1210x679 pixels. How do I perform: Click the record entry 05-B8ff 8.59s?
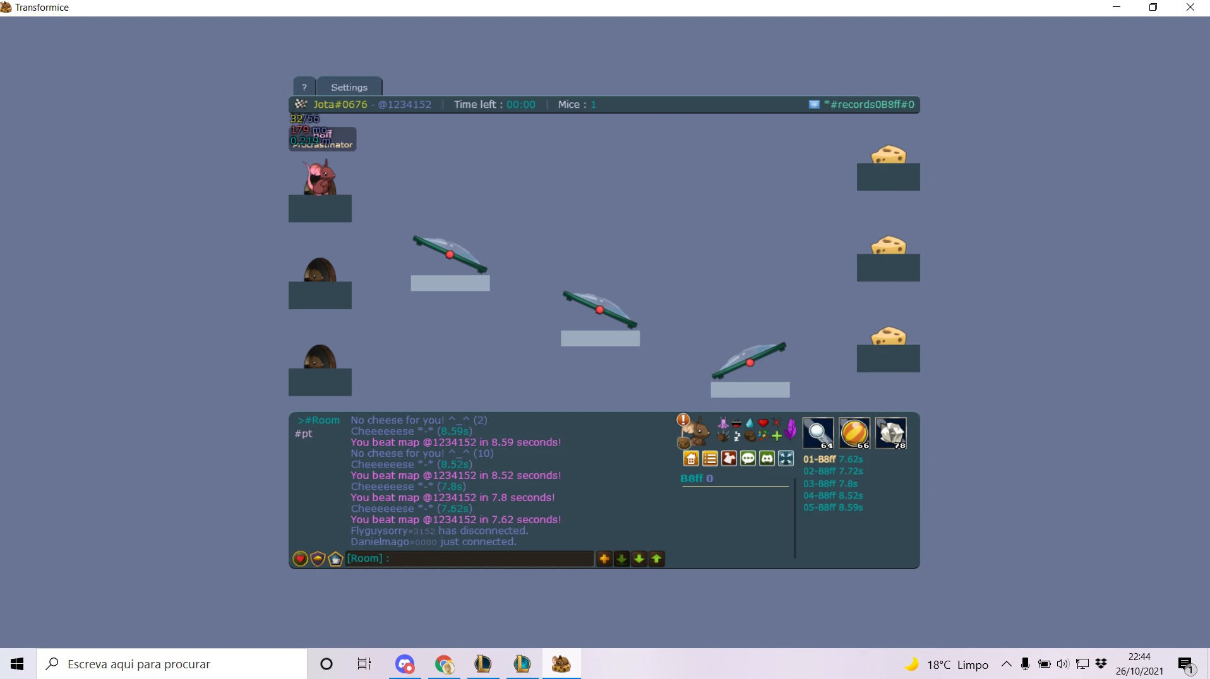833,507
